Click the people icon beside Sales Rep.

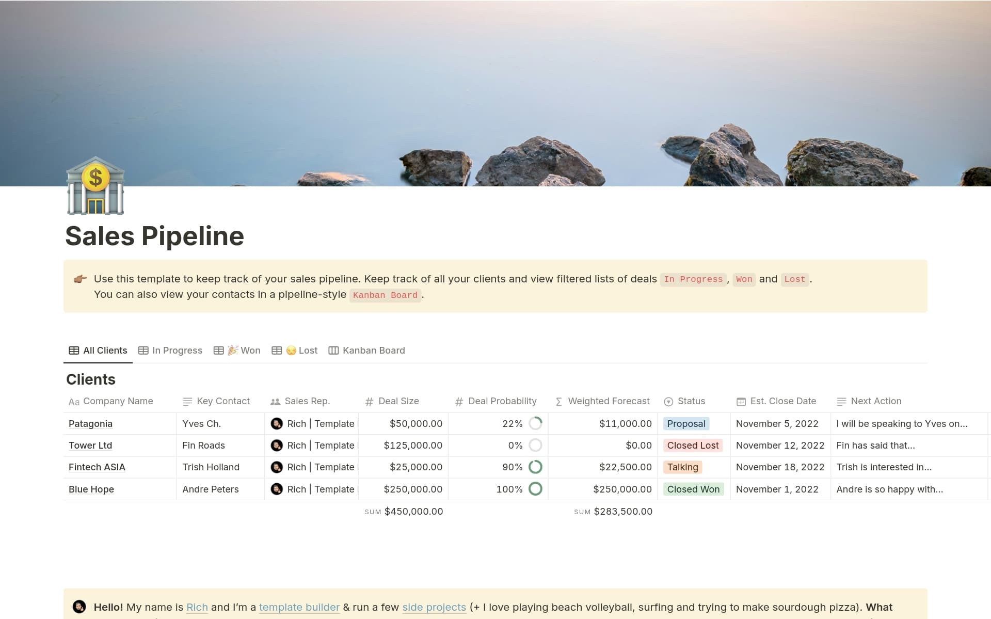[275, 402]
